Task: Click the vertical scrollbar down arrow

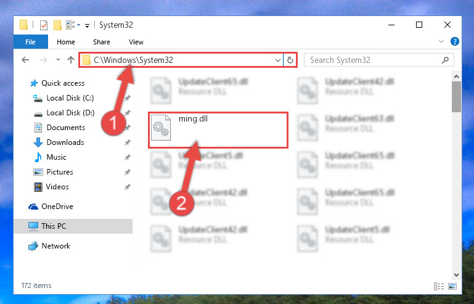Action: (457, 274)
